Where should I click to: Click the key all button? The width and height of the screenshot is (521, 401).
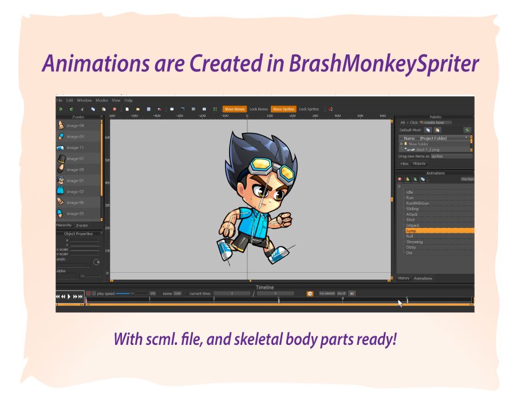click(x=342, y=294)
